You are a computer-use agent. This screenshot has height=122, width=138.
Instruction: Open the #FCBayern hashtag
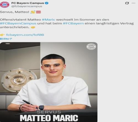pyautogui.click(x=73, y=23)
